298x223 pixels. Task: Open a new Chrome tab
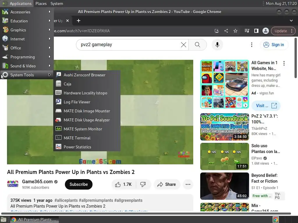79,21
